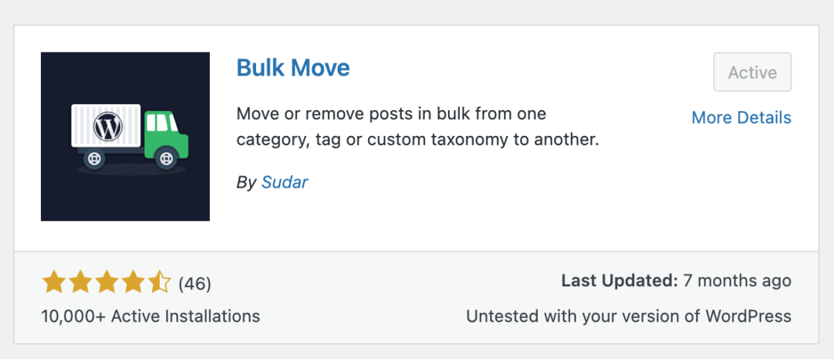The image size is (834, 359).
Task: Open the Bulk Move plugin title link
Action: click(x=293, y=68)
